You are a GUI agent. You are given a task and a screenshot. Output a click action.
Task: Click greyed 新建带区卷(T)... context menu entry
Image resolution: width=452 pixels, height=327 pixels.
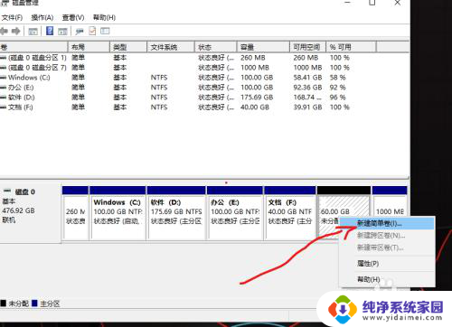pyautogui.click(x=387, y=248)
